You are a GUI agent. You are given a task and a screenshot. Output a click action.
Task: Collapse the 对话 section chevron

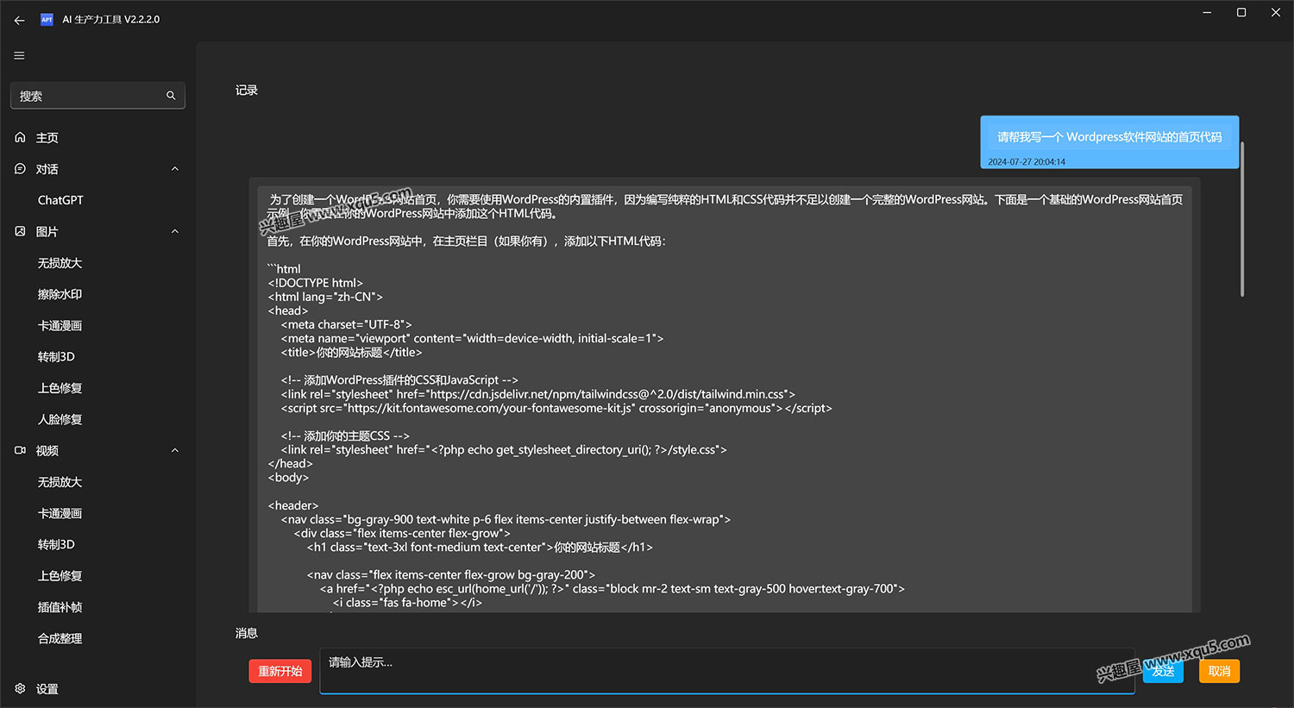(x=175, y=169)
